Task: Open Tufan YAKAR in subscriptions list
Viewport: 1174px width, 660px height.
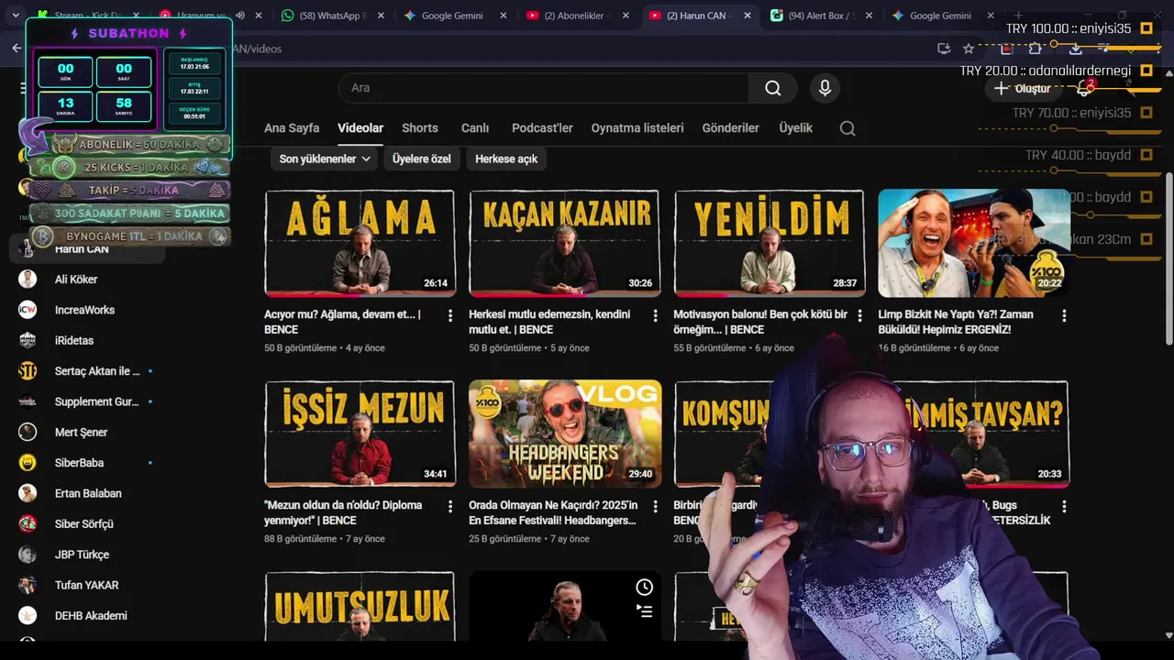Action: [87, 585]
